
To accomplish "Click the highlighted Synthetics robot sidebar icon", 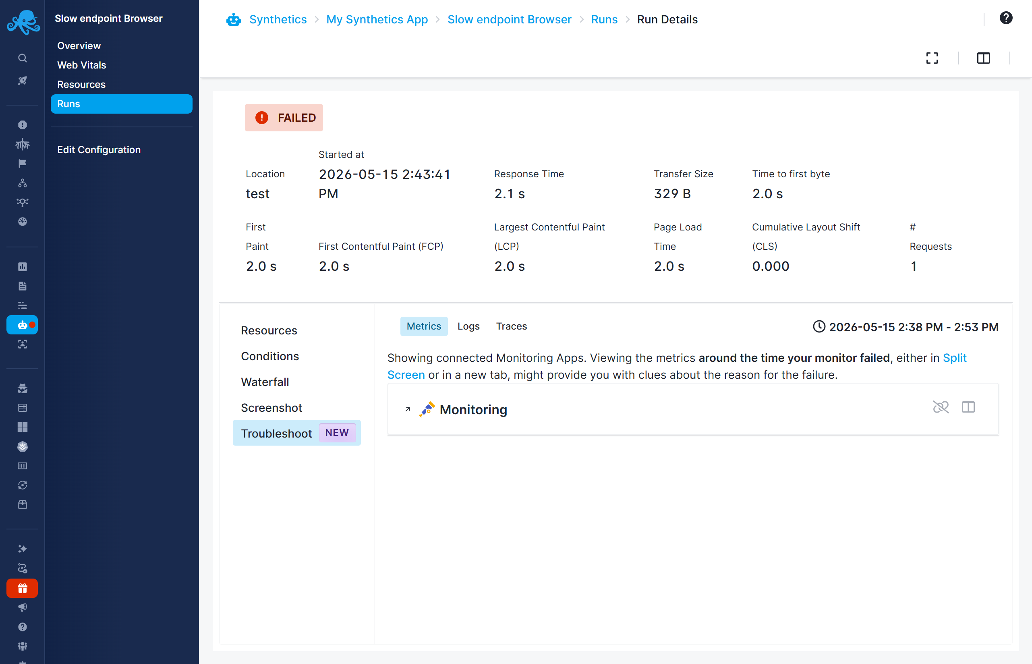I will pos(22,325).
